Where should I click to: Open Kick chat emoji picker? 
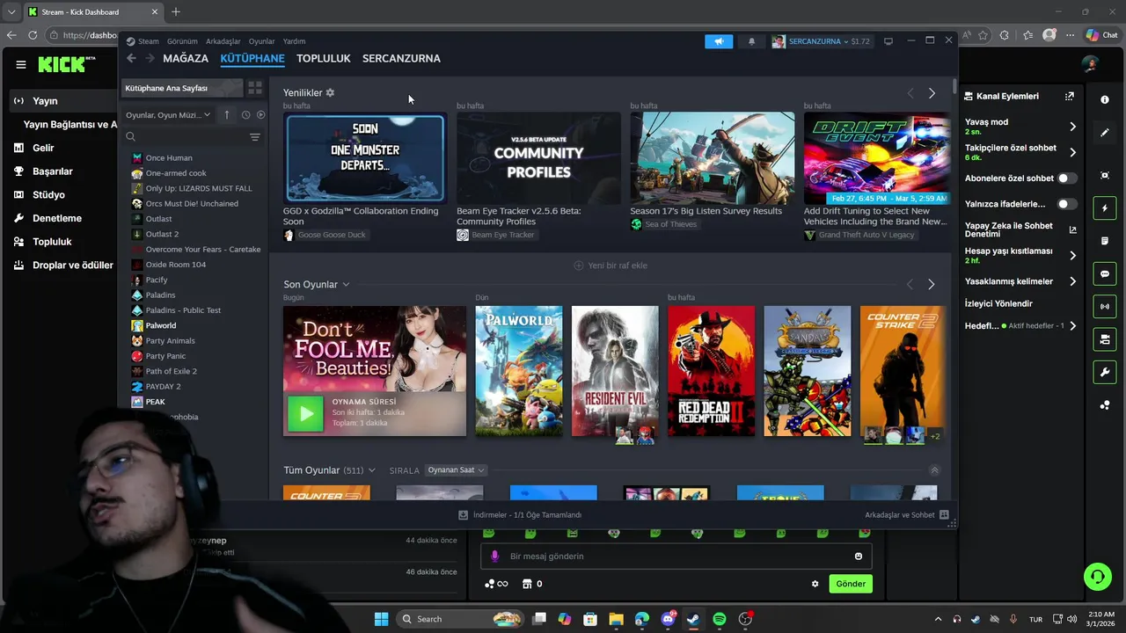pyautogui.click(x=859, y=556)
